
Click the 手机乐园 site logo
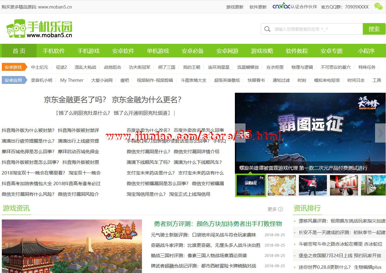pos(39,29)
